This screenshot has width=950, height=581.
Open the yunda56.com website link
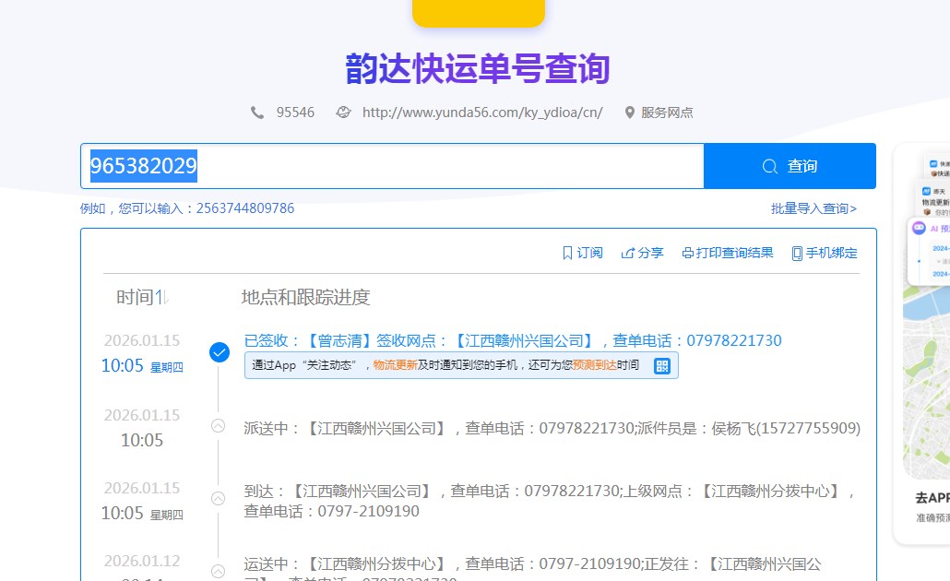482,113
